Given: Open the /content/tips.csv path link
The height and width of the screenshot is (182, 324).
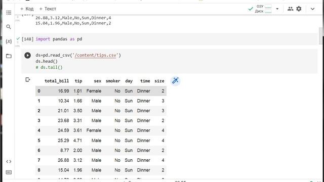Looking at the screenshot, I should [x=96, y=55].
